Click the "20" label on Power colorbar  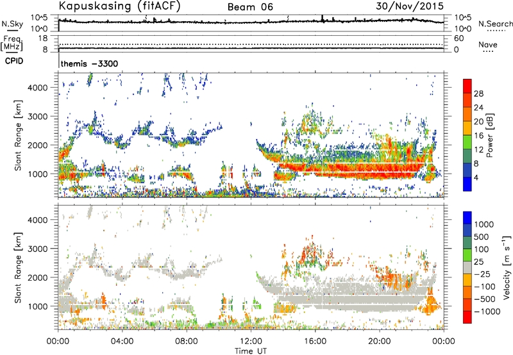(x=478, y=122)
